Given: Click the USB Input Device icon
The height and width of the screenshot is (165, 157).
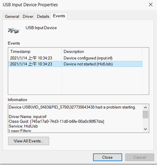Looking at the screenshot, I should (14, 30).
